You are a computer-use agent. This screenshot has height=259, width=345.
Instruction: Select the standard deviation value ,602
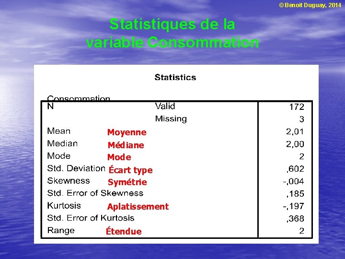295,169
